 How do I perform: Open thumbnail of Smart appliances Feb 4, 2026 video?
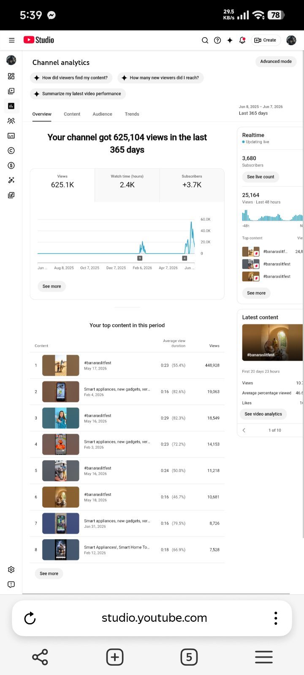(x=61, y=391)
